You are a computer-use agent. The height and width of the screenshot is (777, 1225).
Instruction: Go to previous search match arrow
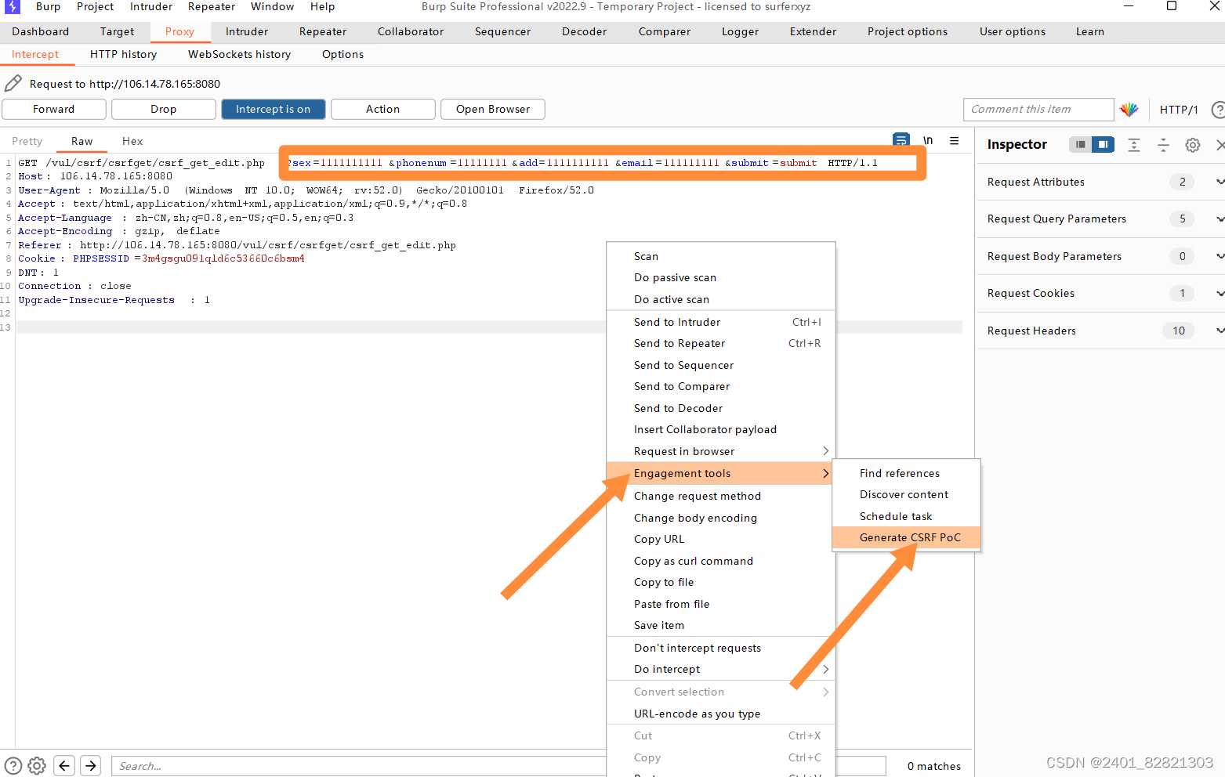click(65, 766)
